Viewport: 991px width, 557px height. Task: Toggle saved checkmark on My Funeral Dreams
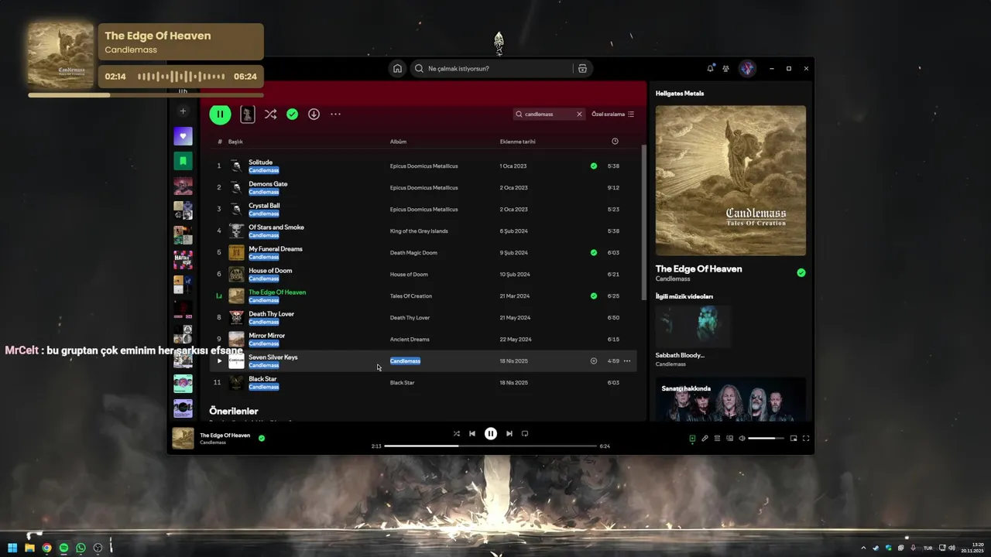tap(594, 252)
